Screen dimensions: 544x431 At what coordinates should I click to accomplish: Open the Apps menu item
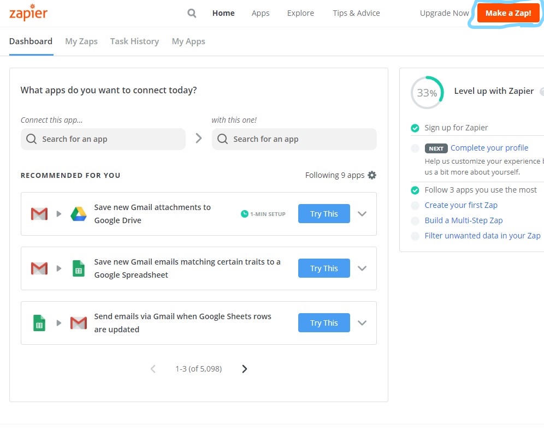tap(261, 13)
